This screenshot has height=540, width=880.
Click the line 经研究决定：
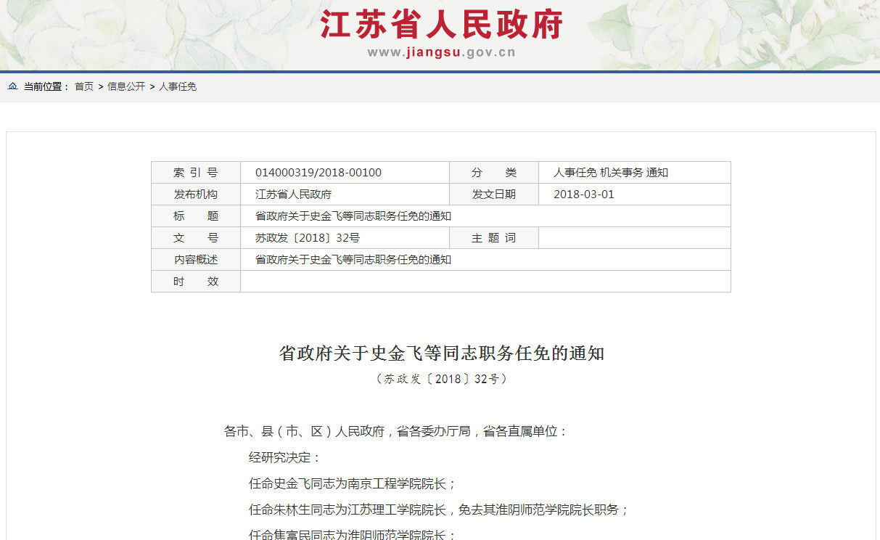284,458
